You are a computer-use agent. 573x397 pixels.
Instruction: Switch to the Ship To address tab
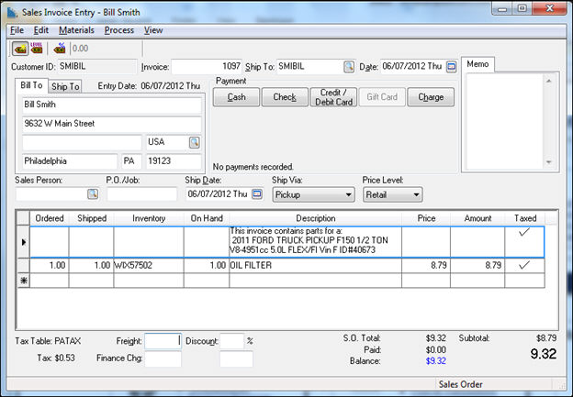(x=65, y=86)
